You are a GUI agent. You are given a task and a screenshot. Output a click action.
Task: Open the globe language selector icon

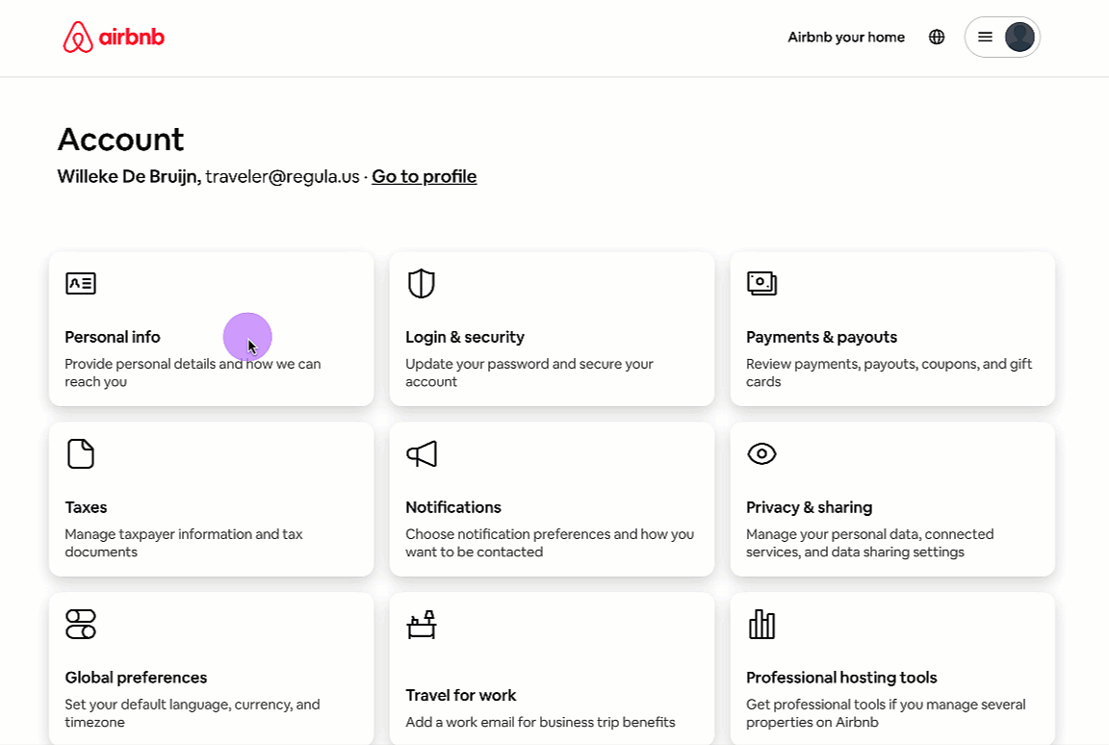(937, 37)
